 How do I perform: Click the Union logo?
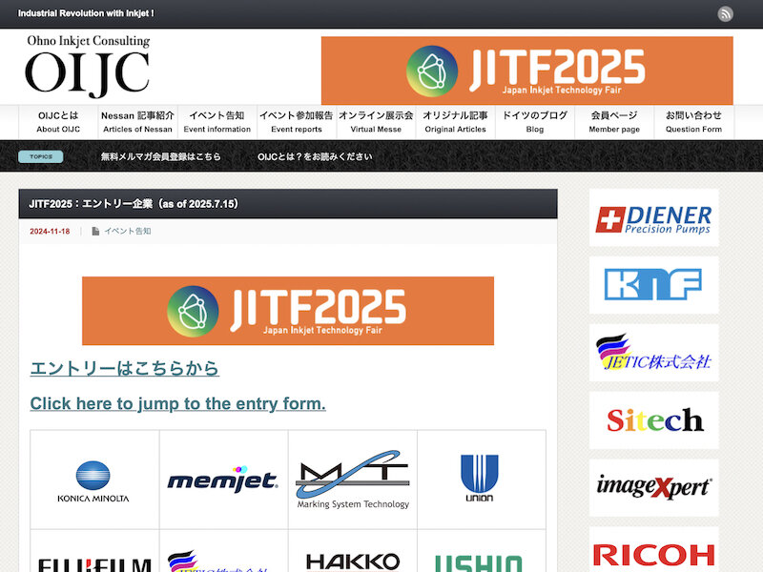(480, 479)
